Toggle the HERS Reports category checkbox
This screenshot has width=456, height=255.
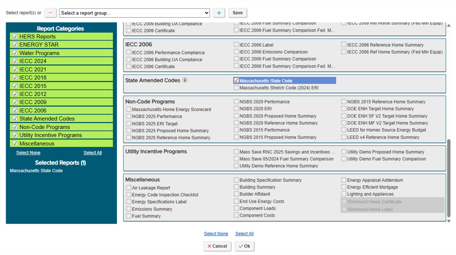point(15,36)
